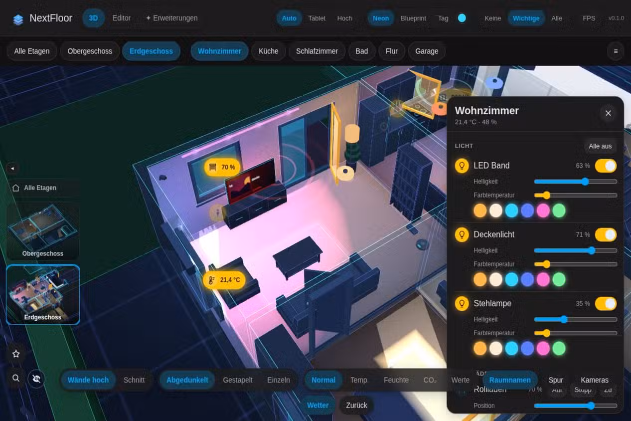The image size is (631, 421).
Task: Open the favorites star icon
Action: point(16,354)
